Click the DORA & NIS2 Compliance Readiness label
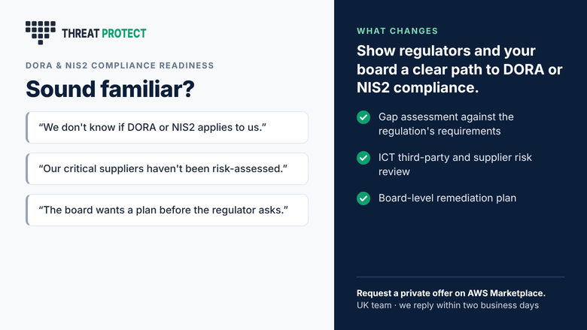Screen dimensions: 587x330 (x=120, y=65)
